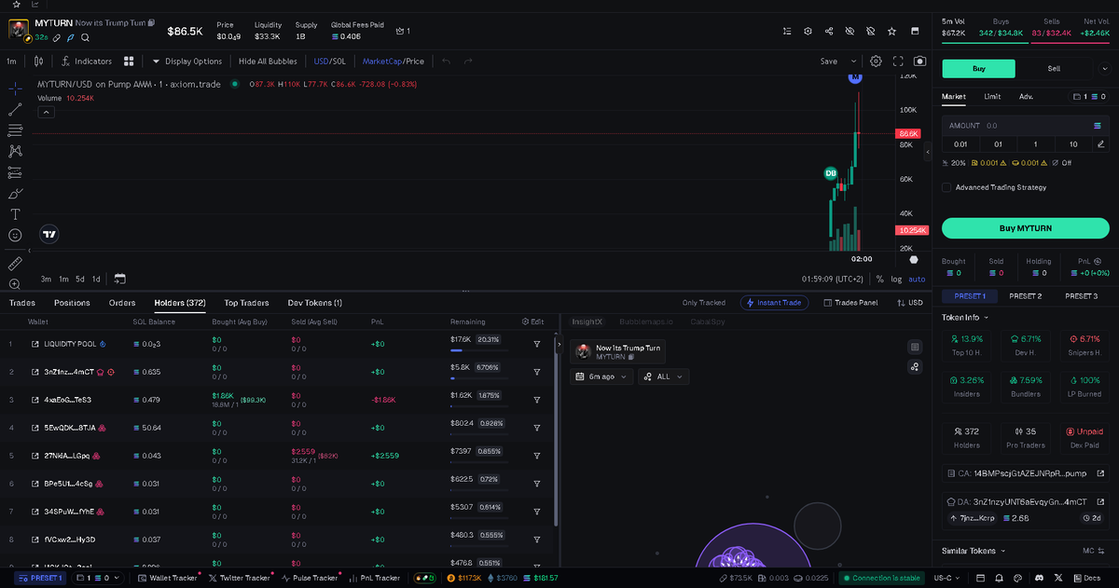Toggle percent scale on chart
This screenshot has height=588, width=1119.
pos(879,279)
